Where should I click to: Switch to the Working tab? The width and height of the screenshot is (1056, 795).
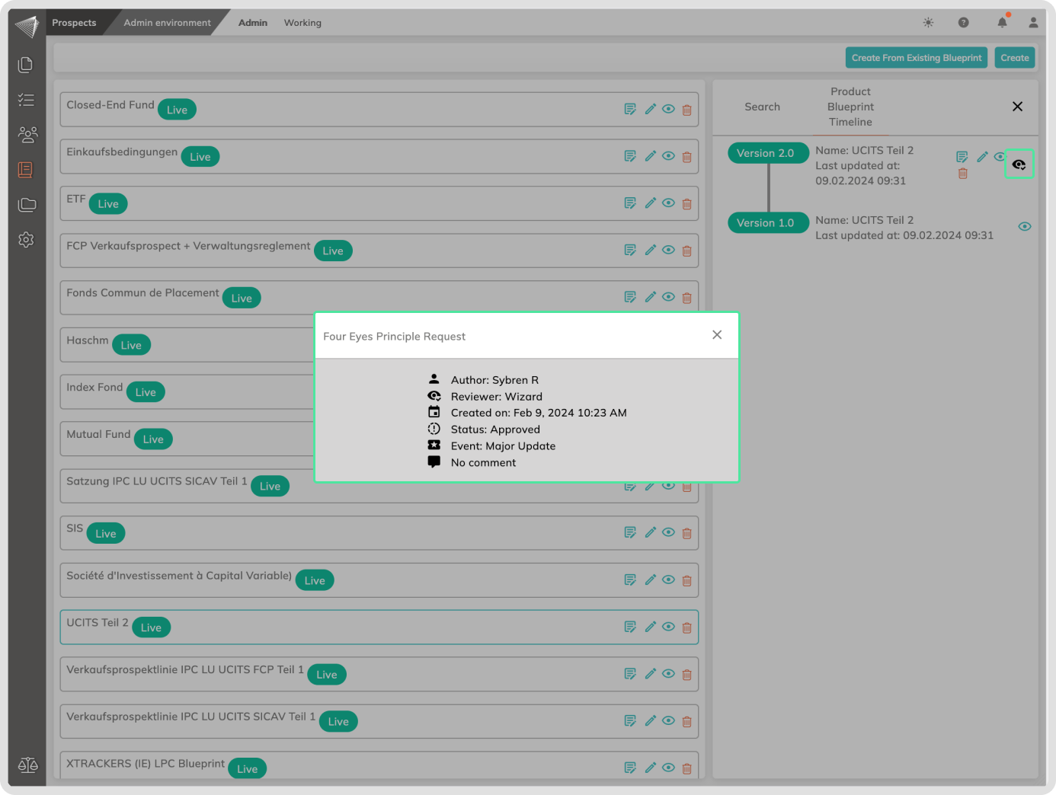(x=302, y=23)
